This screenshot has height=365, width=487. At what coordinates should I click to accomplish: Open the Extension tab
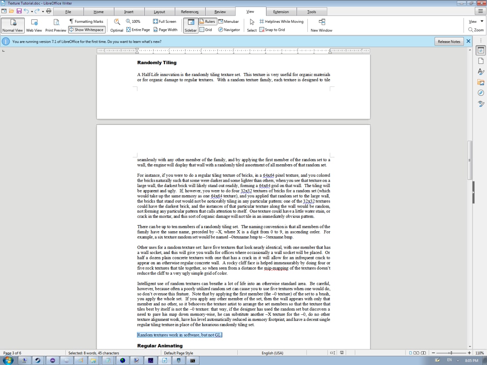pyautogui.click(x=281, y=12)
